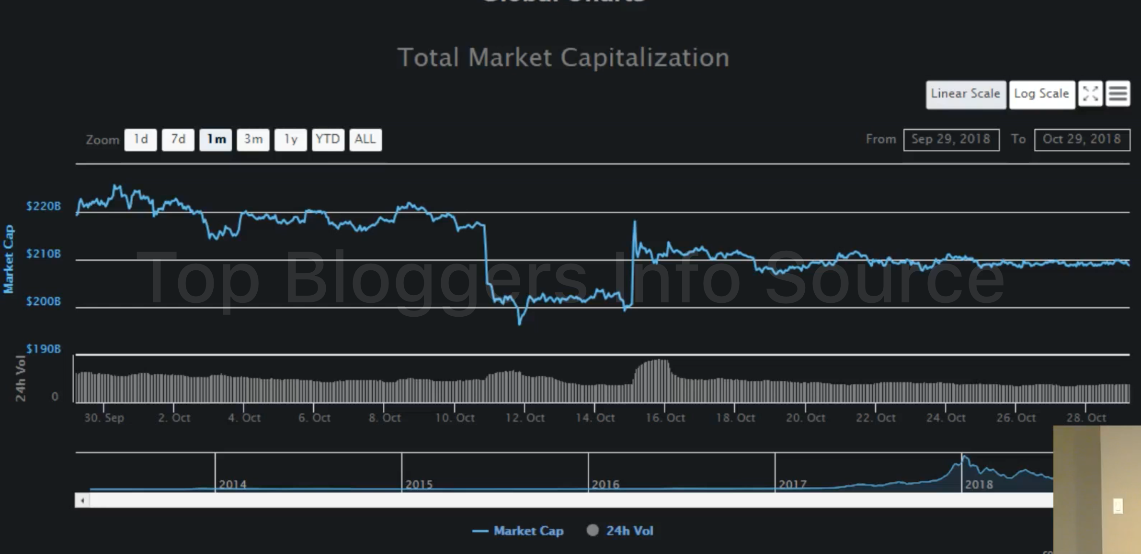Zoom chart to 1y range
Viewport: 1141px width, 554px height.
(x=290, y=140)
